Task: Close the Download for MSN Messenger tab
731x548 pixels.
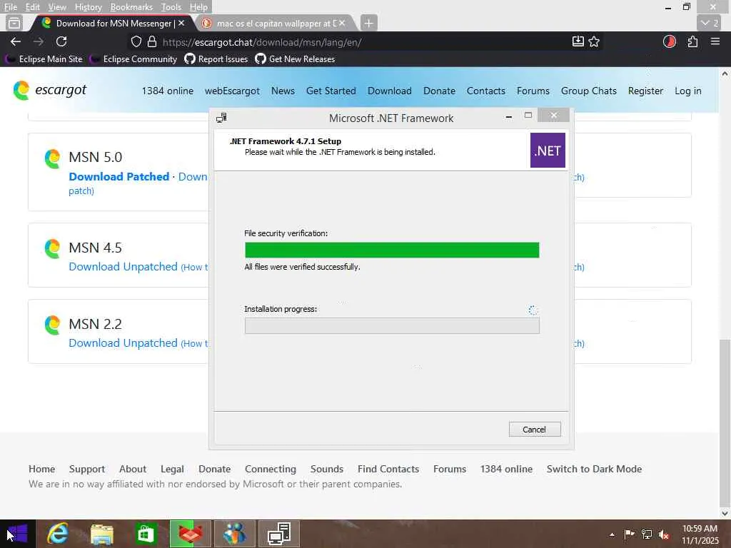Action: (181, 23)
